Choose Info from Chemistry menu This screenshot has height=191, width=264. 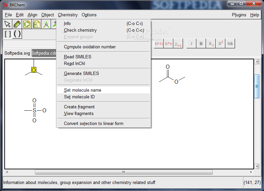pos(103,24)
